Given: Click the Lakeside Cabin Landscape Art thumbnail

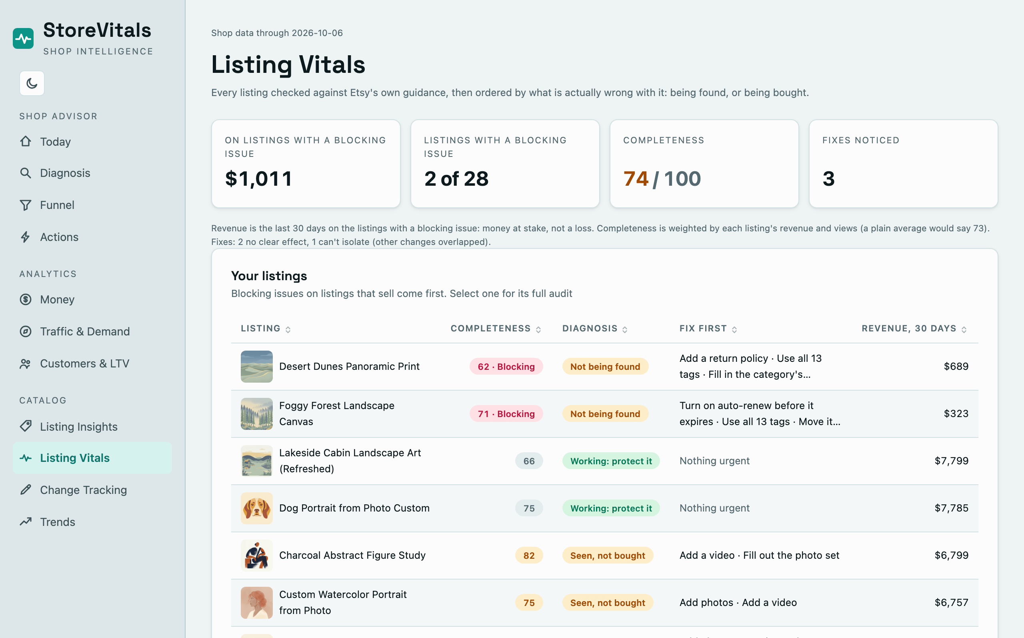Looking at the screenshot, I should [257, 461].
